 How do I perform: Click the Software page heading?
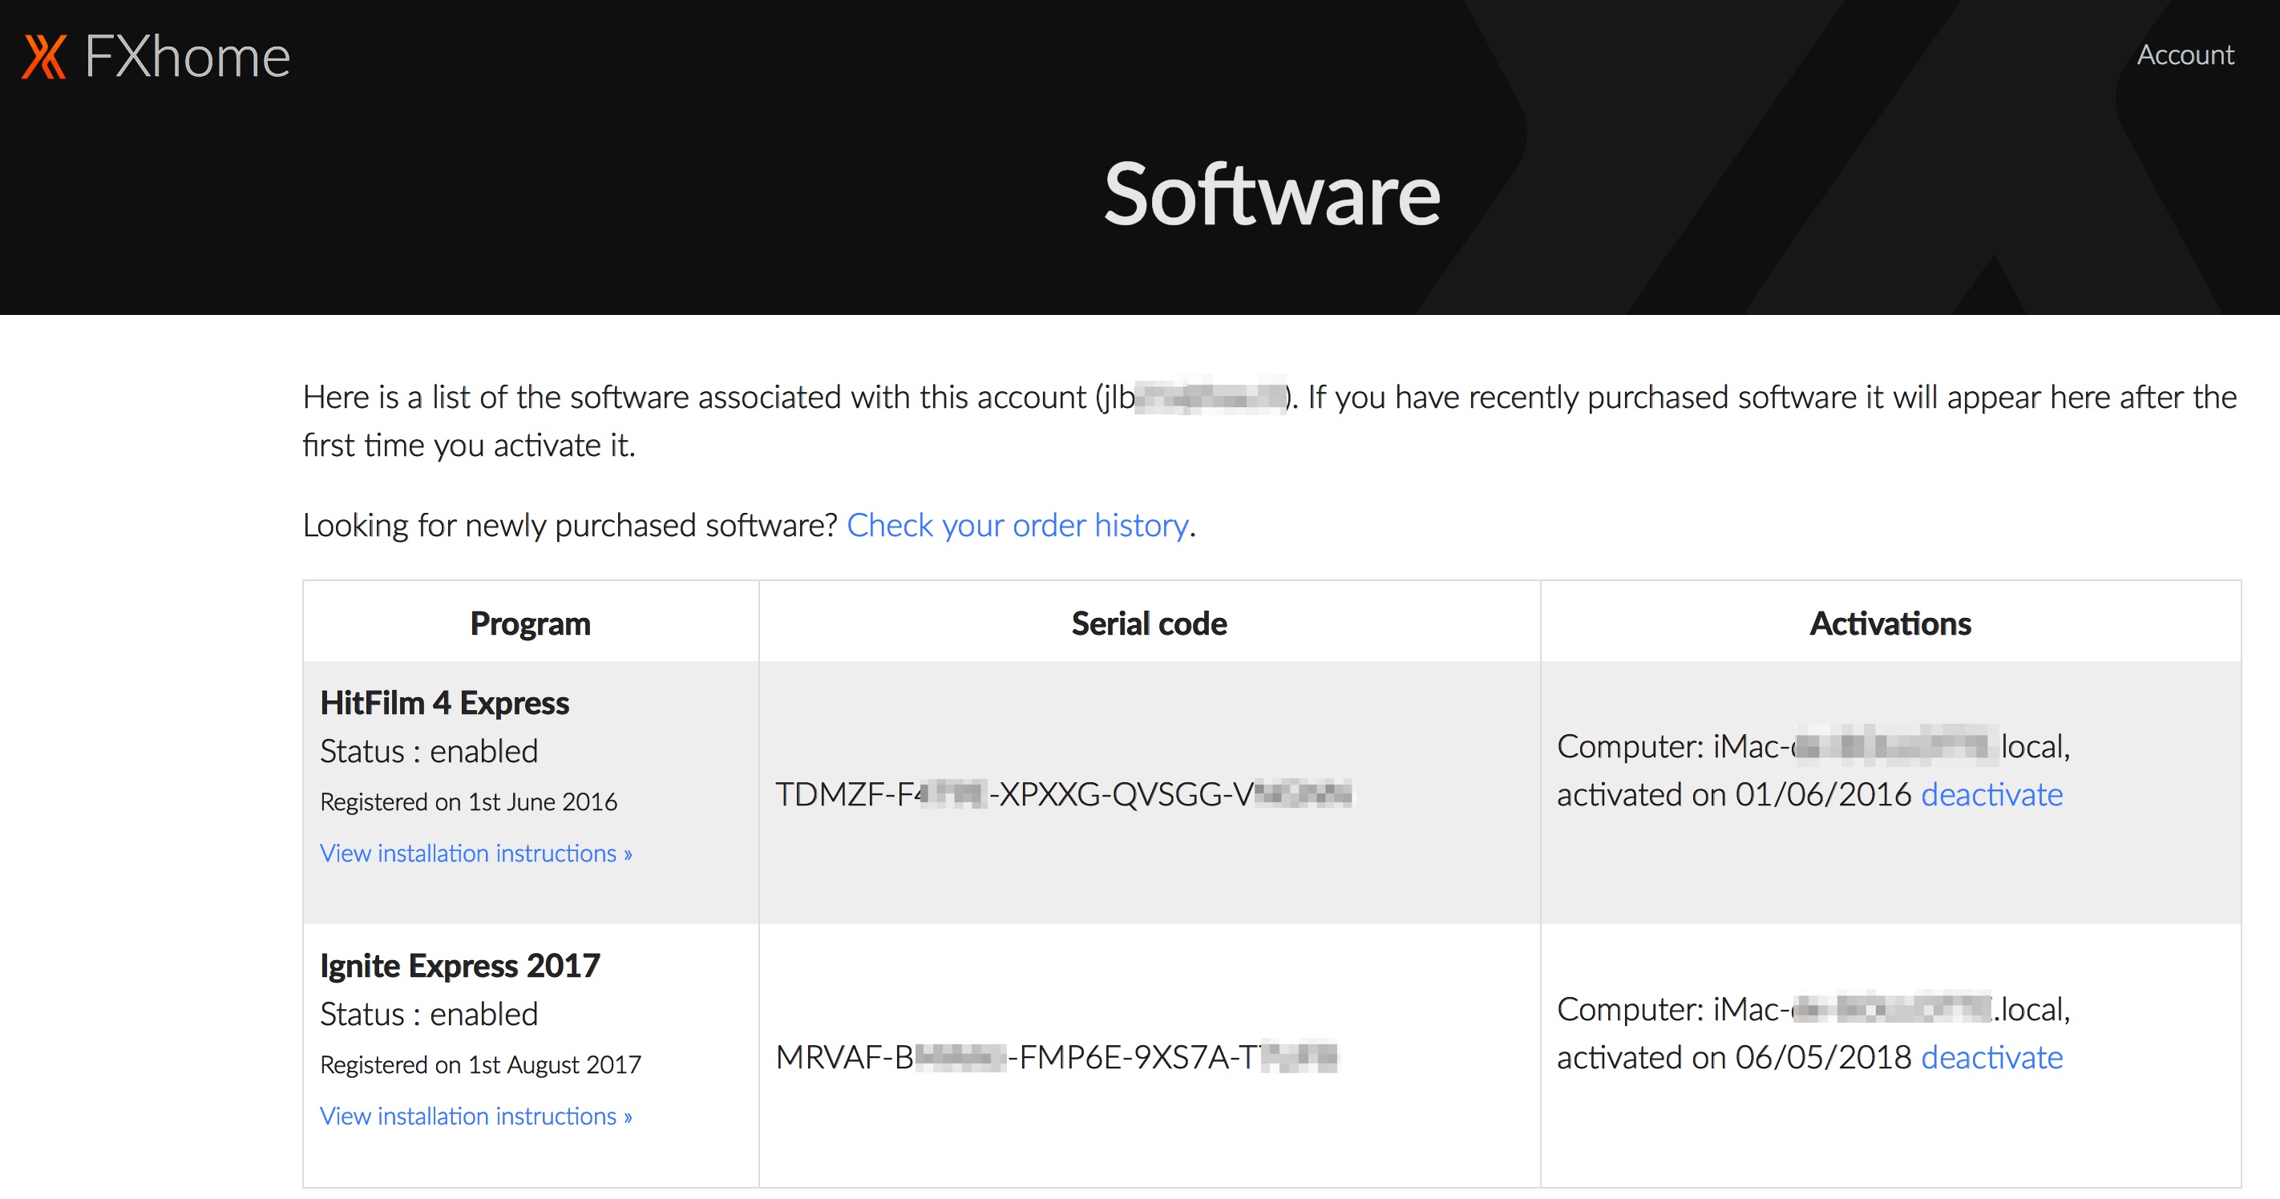pyautogui.click(x=1272, y=195)
